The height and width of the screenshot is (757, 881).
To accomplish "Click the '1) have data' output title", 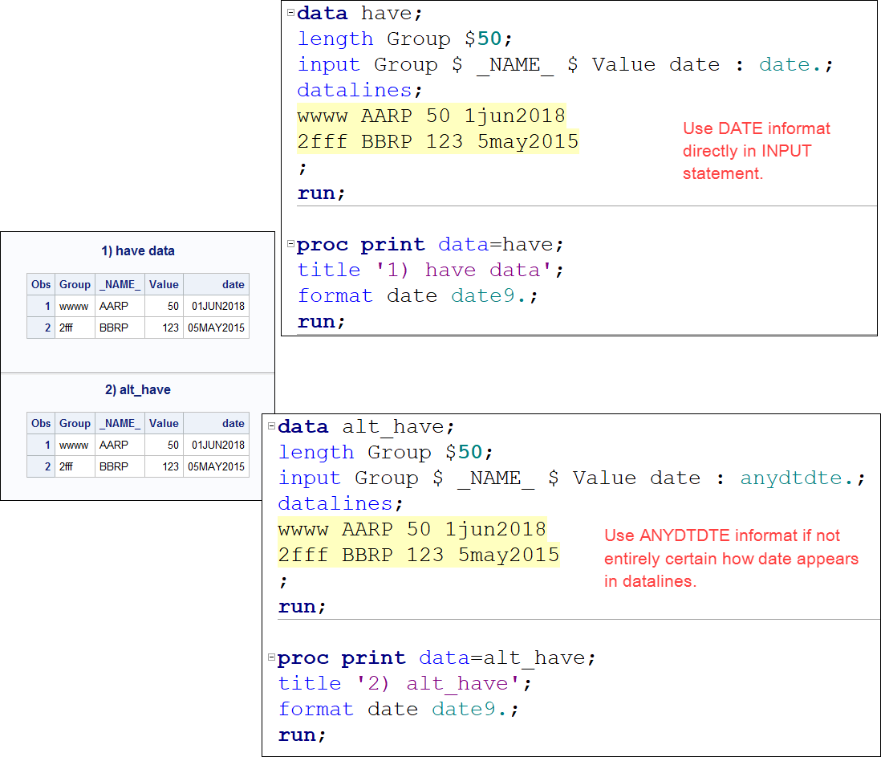I will click(137, 251).
